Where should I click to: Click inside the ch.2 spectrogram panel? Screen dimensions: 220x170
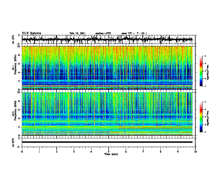[107, 114]
